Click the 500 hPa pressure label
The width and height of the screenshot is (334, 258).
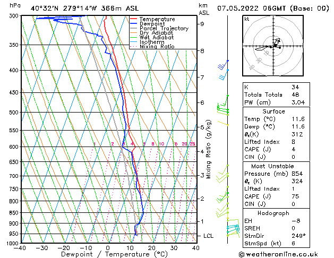point(15,113)
